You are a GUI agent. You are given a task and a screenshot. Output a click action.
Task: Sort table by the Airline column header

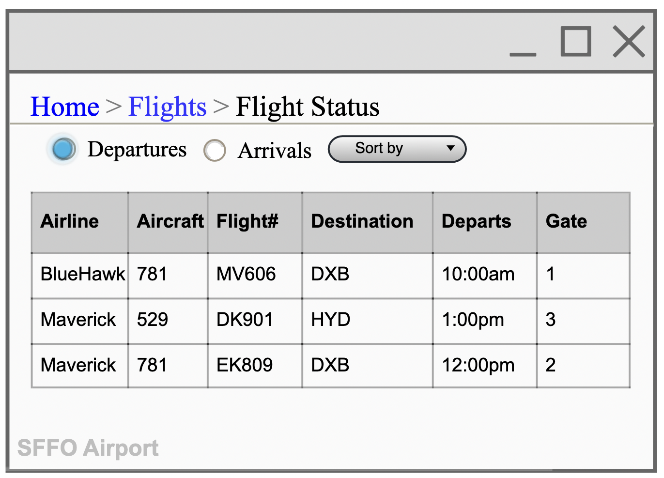coord(69,221)
